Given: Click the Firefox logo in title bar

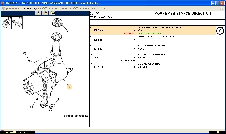Looking at the screenshot, I should [x=2, y=3].
